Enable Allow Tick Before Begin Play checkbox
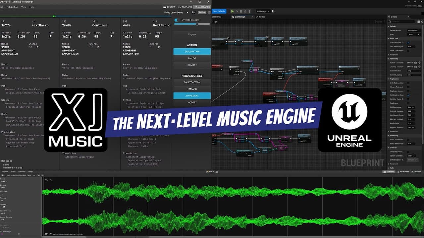Screen dimensions: 424x238 (x=408, y=51)
